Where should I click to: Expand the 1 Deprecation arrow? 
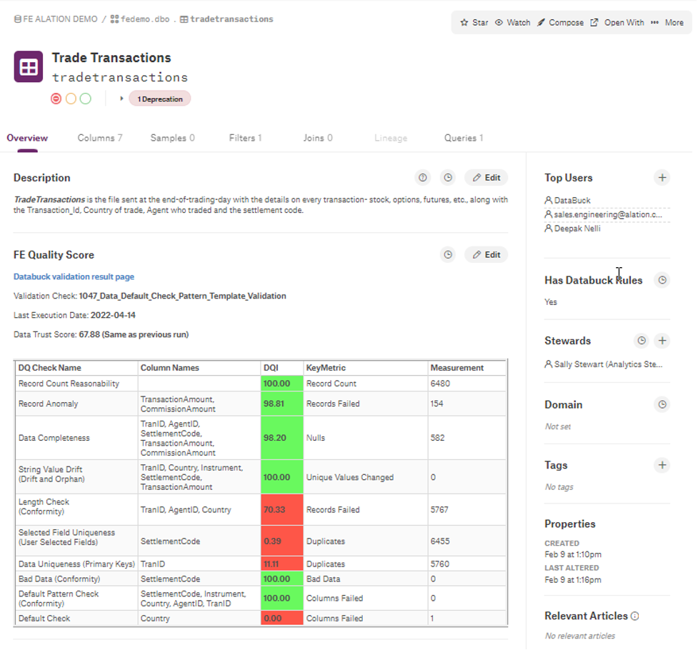[122, 99]
